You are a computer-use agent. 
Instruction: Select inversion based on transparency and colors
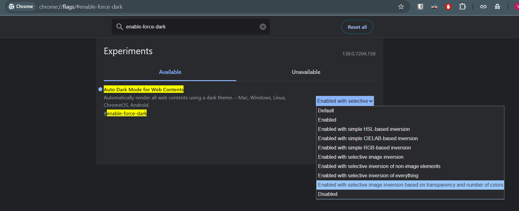pyautogui.click(x=410, y=185)
